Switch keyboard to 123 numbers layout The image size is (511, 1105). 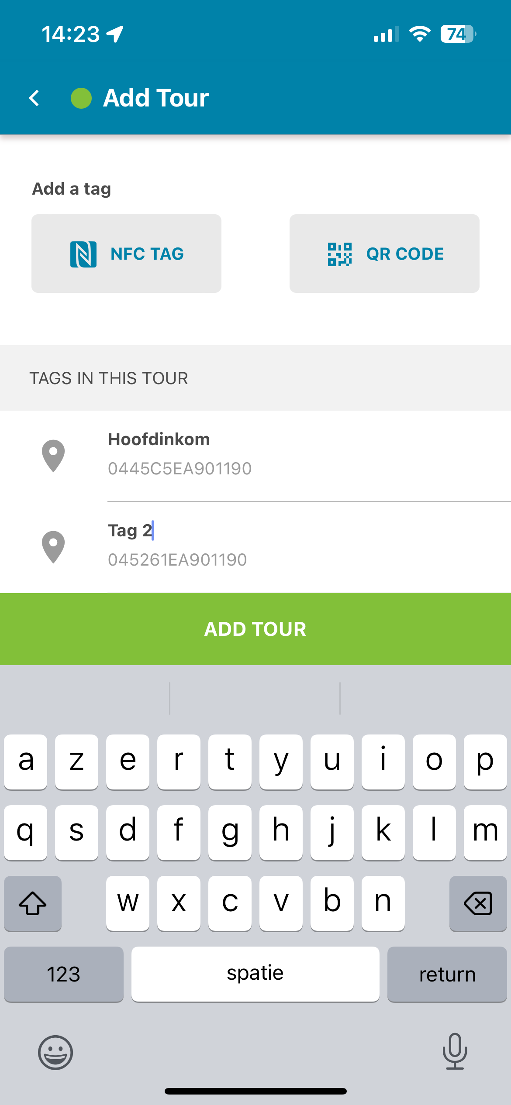[x=64, y=974]
